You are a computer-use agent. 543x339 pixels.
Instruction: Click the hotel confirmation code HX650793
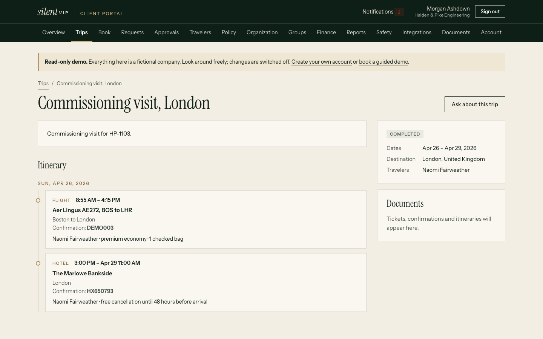pyautogui.click(x=100, y=291)
